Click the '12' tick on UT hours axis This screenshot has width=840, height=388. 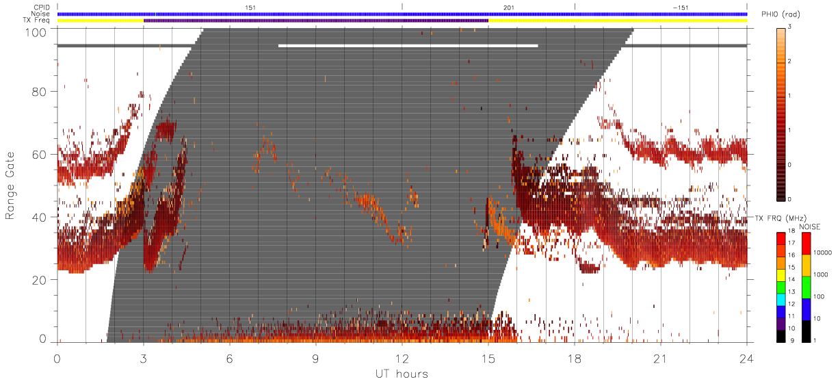[402, 358]
